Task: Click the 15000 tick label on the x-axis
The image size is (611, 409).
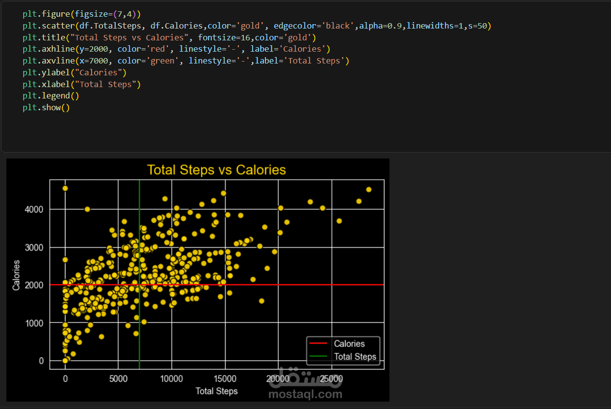Action: (225, 378)
